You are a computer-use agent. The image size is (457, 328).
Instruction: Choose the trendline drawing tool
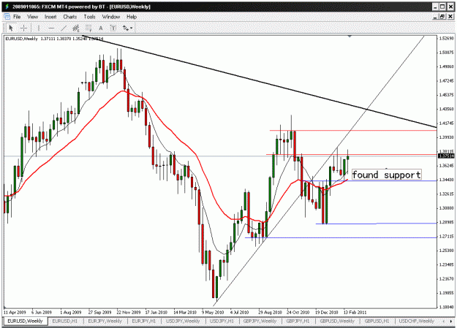[63, 28]
